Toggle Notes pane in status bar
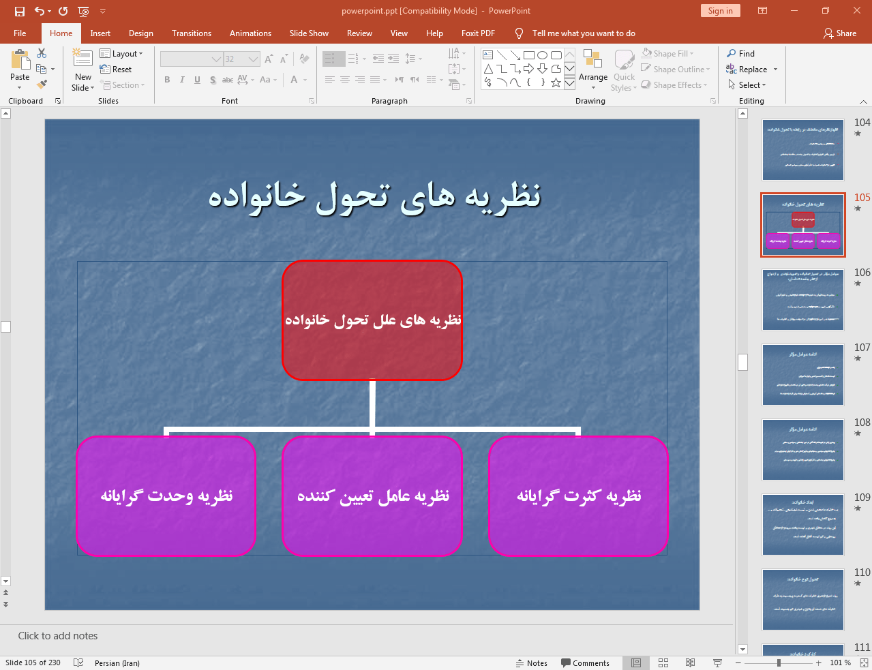Screen dimensions: 872x670 pyautogui.click(x=532, y=663)
